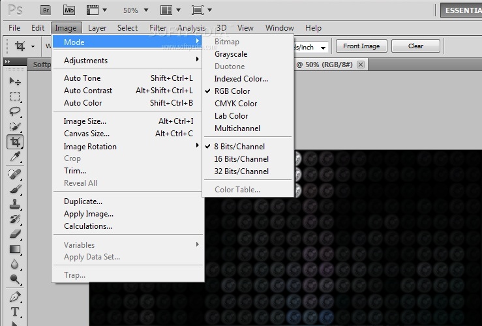
Task: Open the Help menu
Action: pos(313,28)
